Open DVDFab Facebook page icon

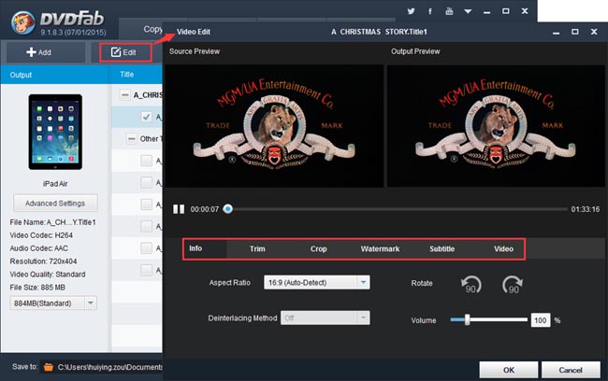(x=430, y=11)
